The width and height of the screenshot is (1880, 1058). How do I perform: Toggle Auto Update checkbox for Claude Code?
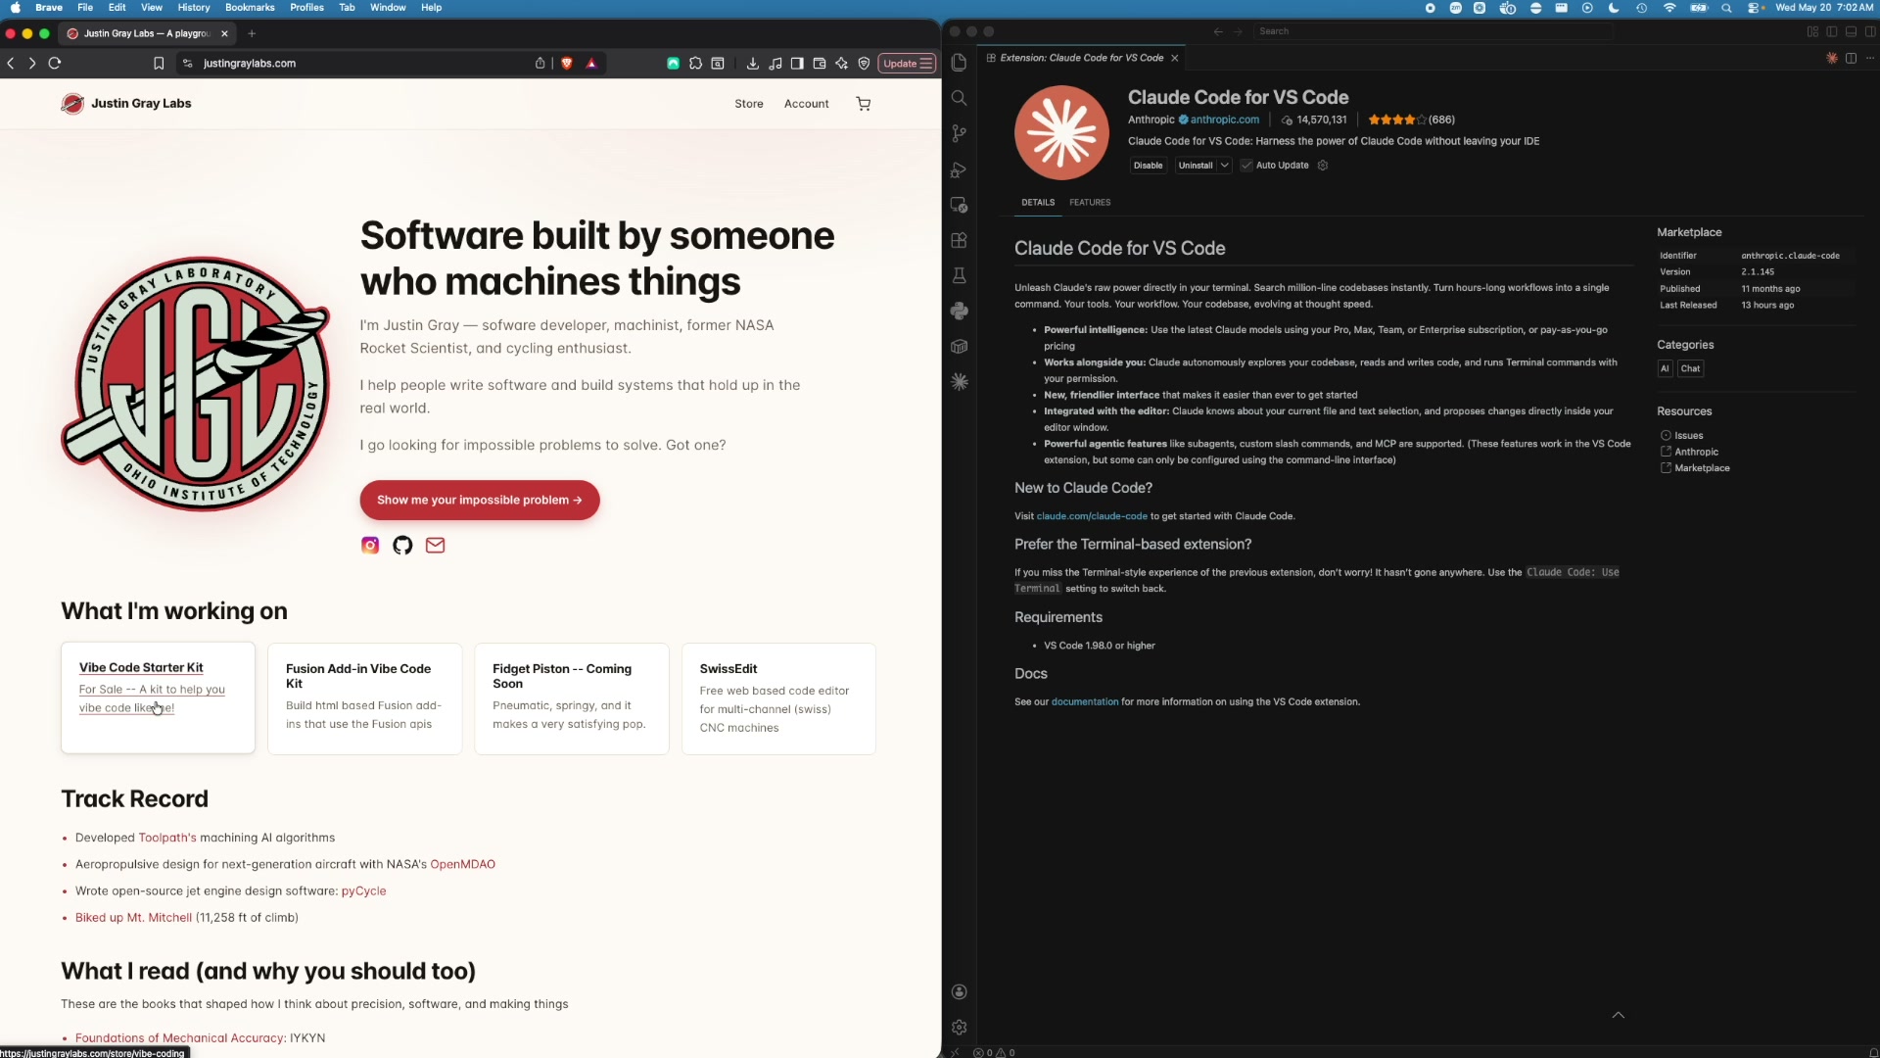coord(1246,166)
